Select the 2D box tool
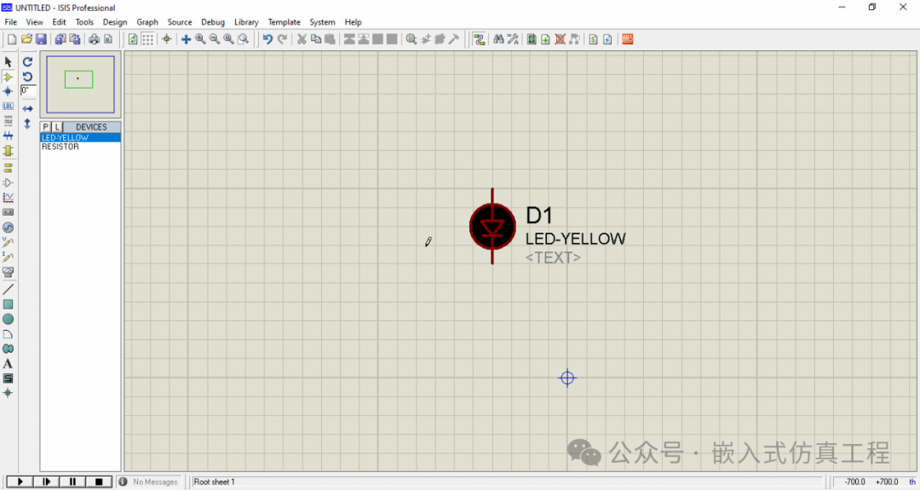 coord(9,304)
